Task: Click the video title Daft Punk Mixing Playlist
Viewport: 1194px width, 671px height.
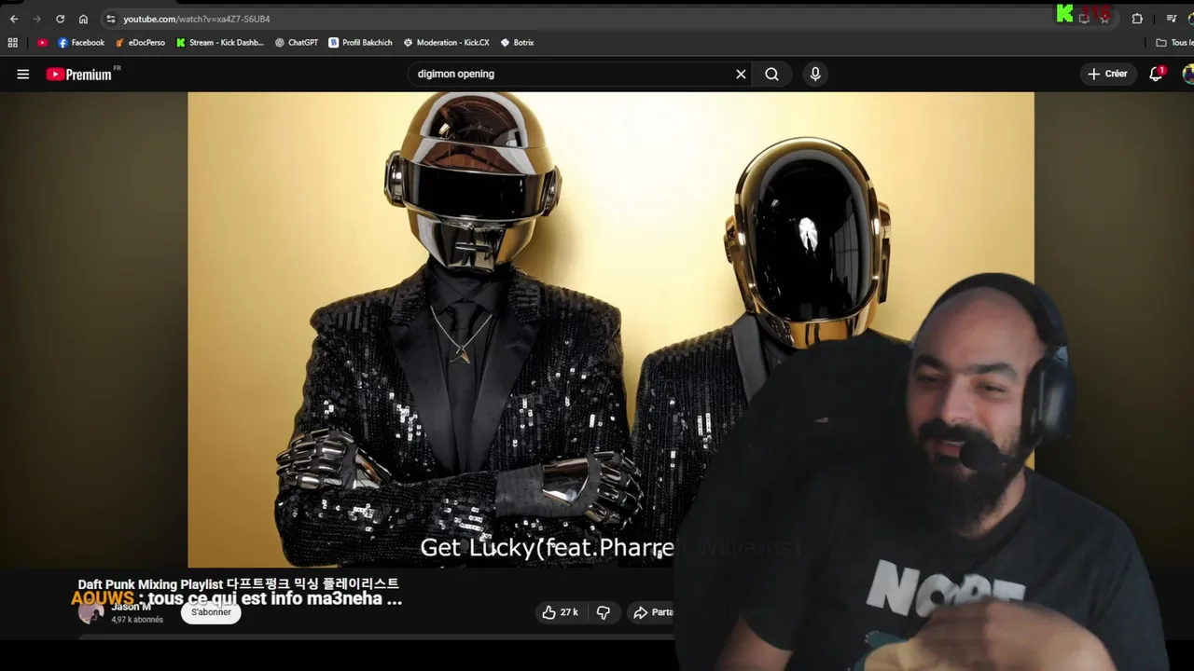Action: (238, 583)
